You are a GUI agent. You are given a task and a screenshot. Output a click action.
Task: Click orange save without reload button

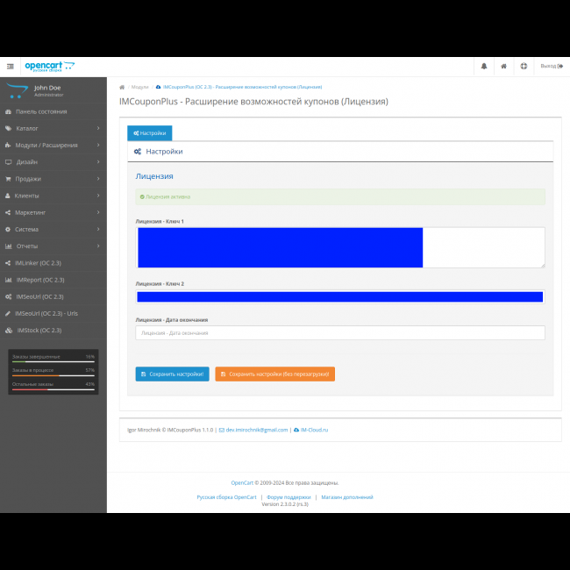pos(274,374)
